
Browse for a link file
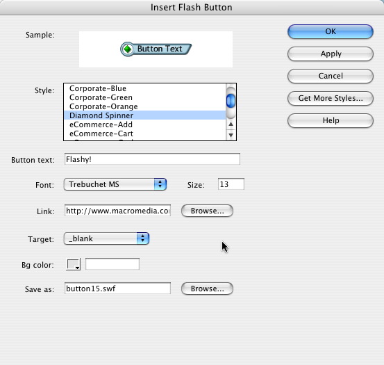tap(207, 211)
